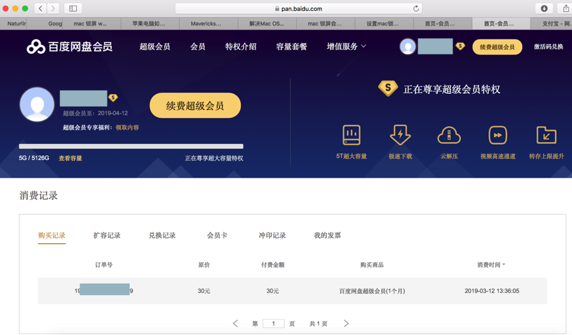Switch to the 我的发票 tab
The width and height of the screenshot is (572, 335).
coord(327,235)
